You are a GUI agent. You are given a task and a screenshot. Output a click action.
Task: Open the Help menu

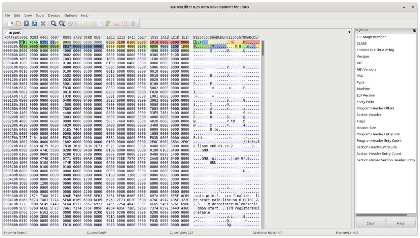pyautogui.click(x=85, y=15)
